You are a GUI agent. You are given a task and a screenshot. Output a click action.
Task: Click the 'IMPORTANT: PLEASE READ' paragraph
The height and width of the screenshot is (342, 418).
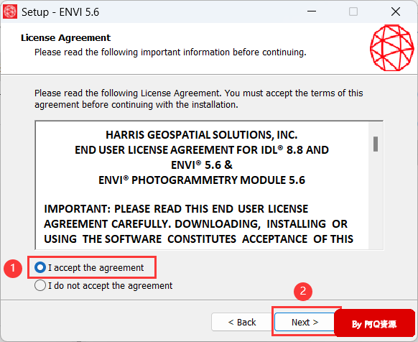(x=199, y=224)
